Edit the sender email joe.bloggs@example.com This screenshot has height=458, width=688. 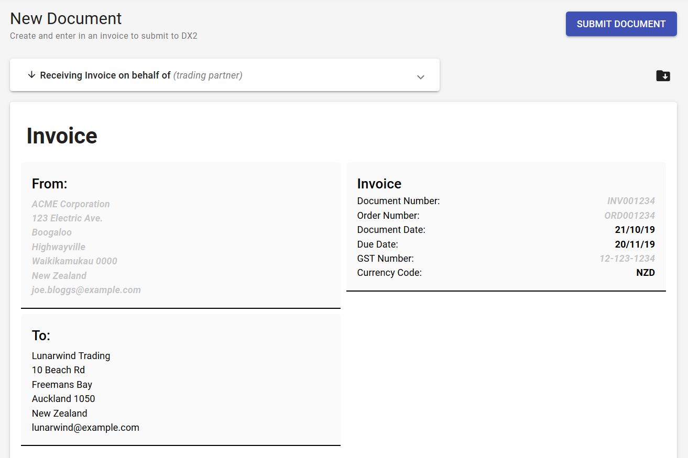point(86,289)
